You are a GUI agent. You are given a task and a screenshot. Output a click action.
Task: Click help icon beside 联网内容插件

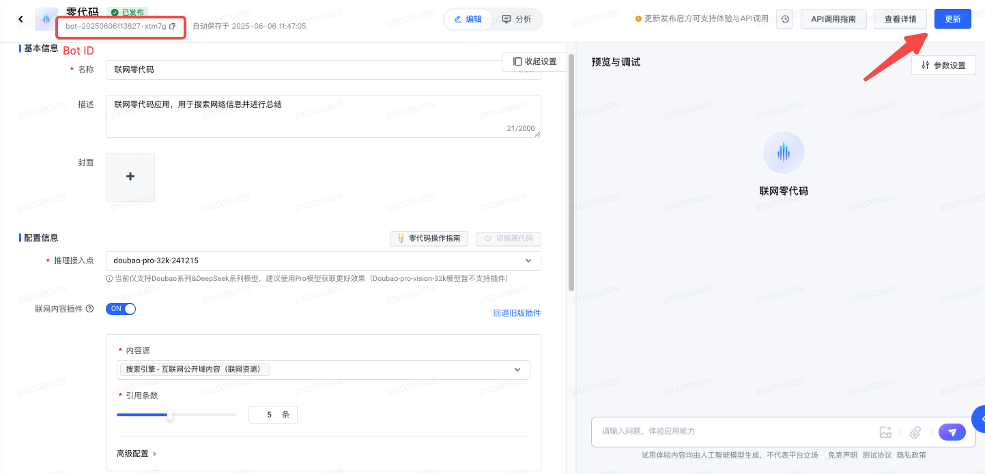[x=89, y=309]
